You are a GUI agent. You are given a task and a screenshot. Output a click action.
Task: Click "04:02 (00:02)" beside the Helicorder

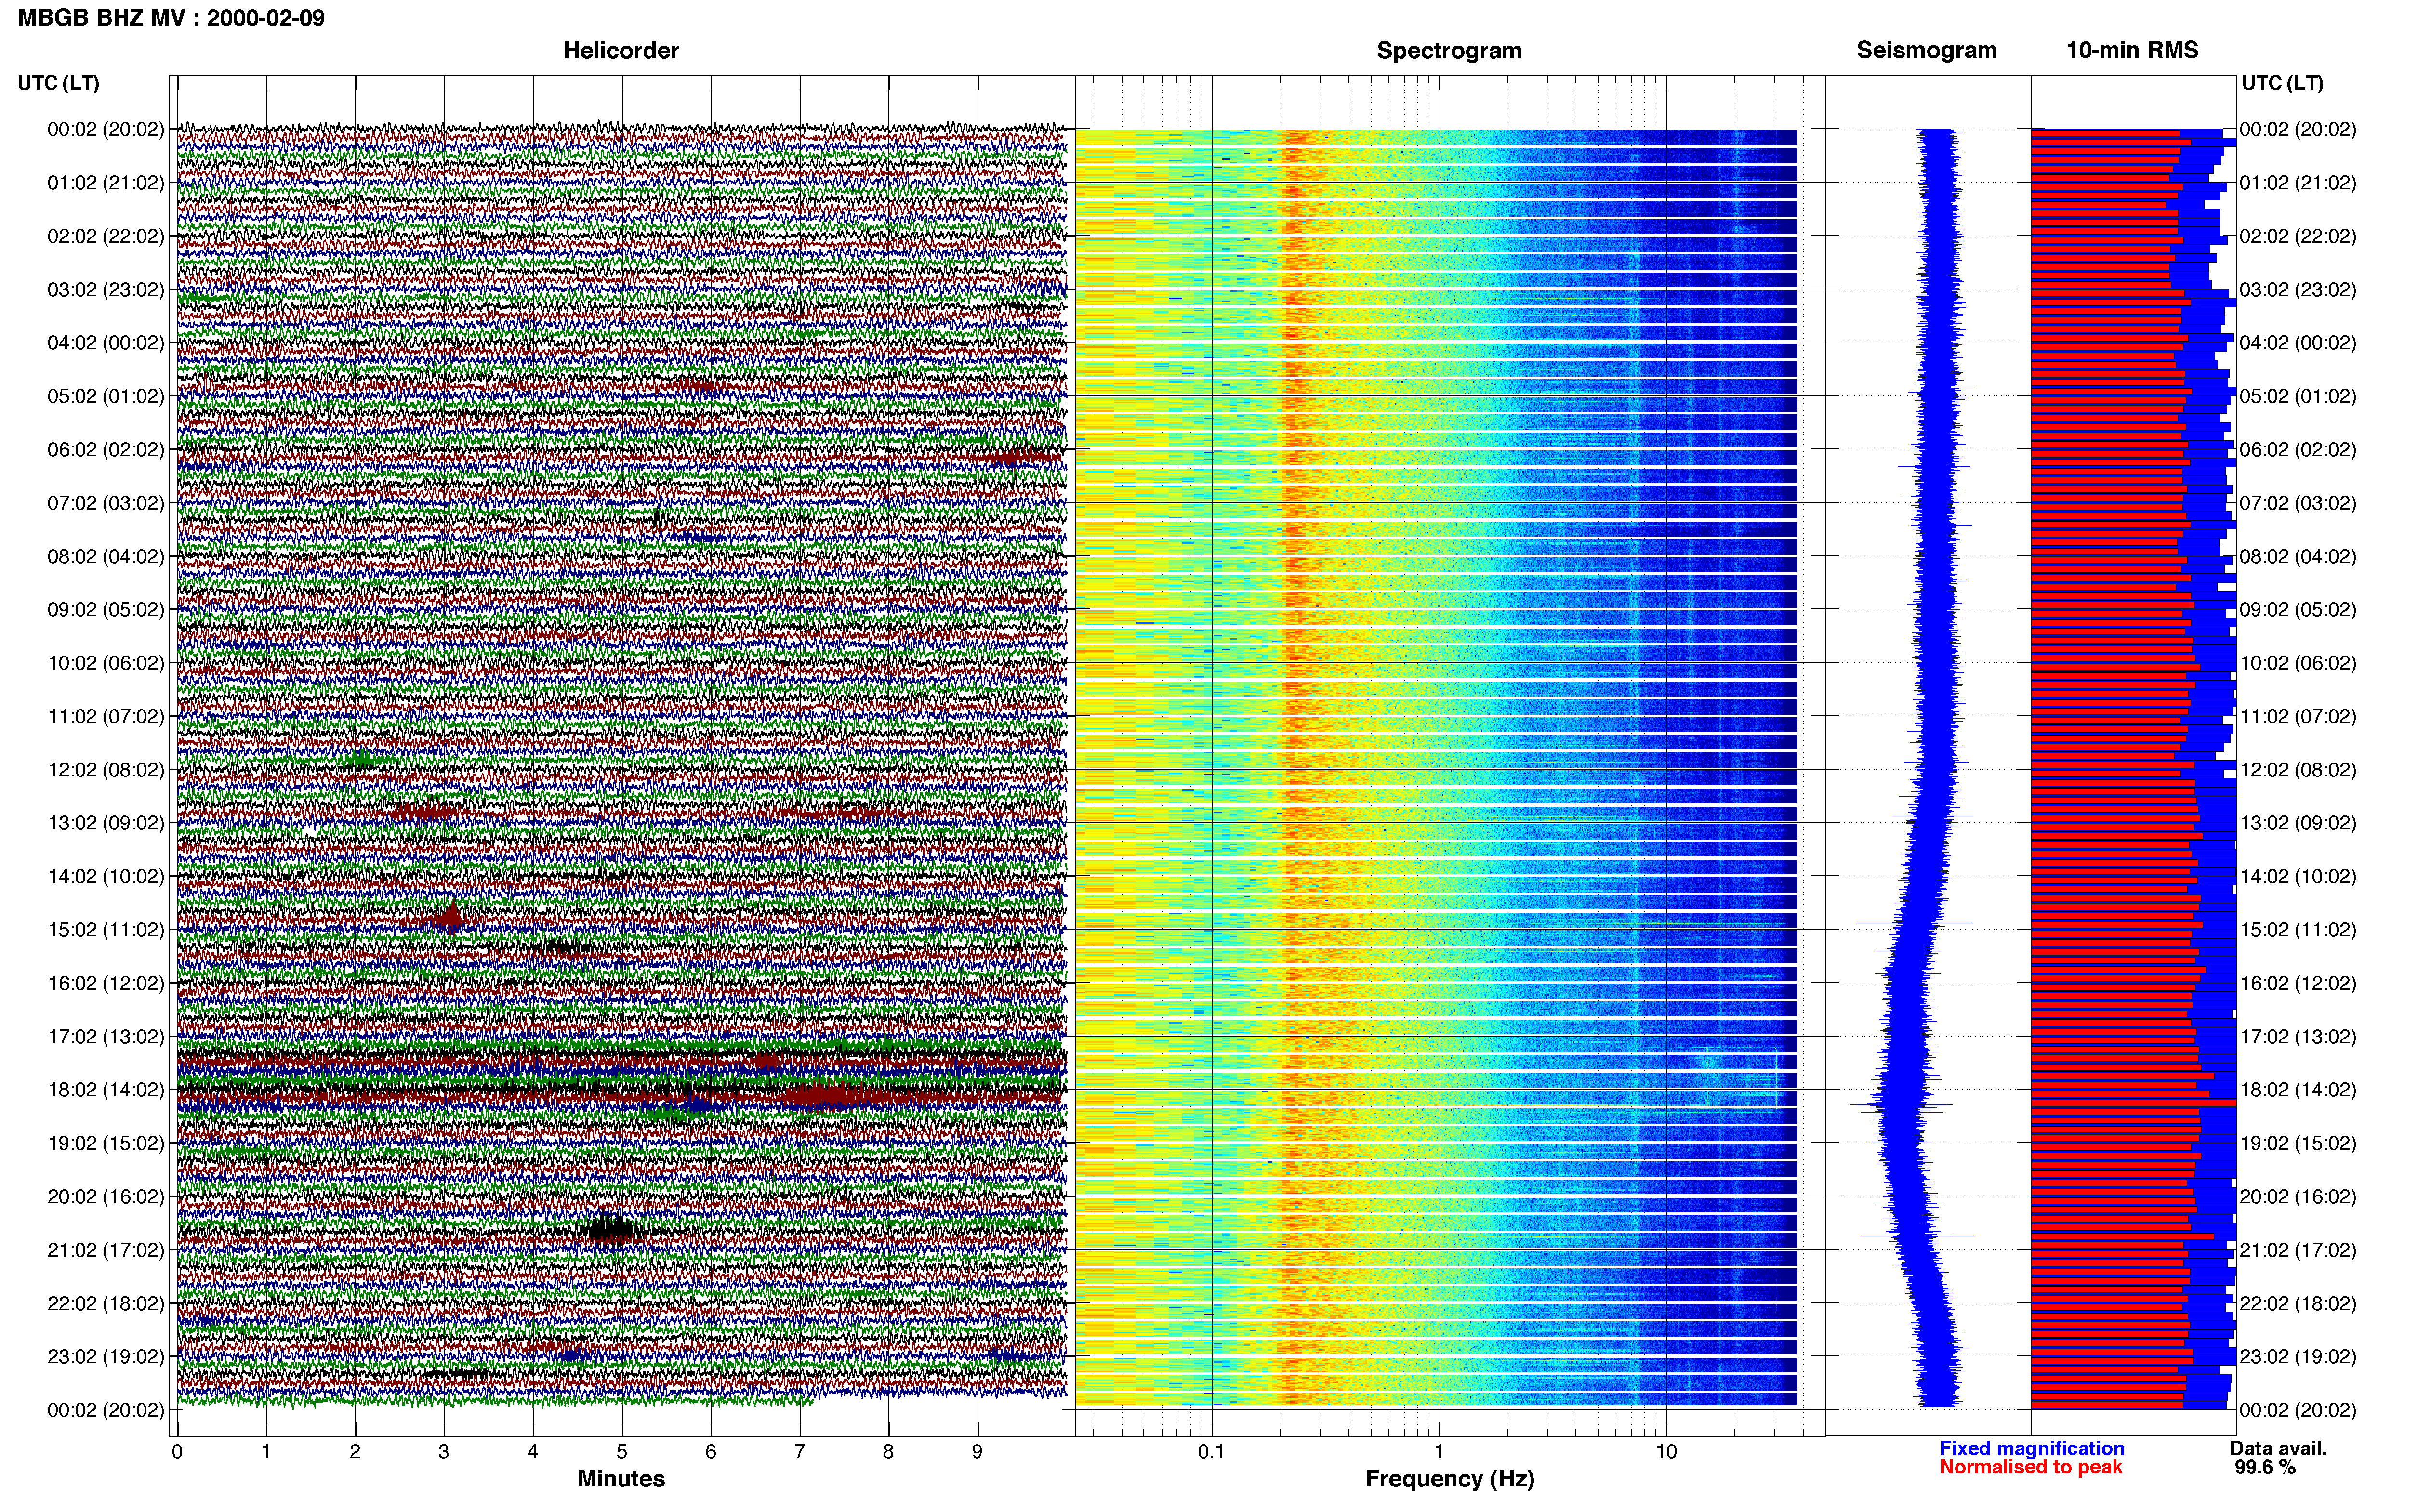106,343
